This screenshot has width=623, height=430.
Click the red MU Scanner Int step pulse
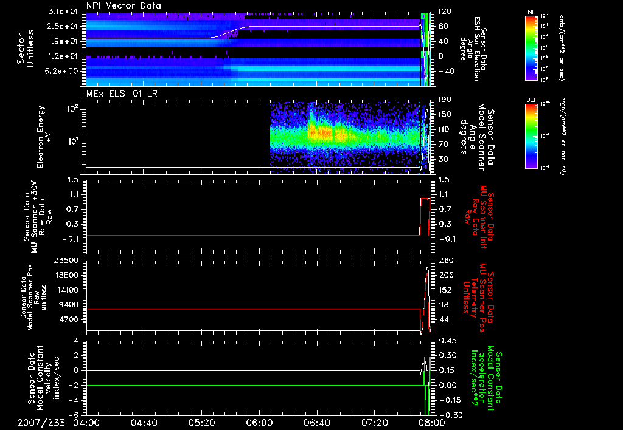(425, 199)
